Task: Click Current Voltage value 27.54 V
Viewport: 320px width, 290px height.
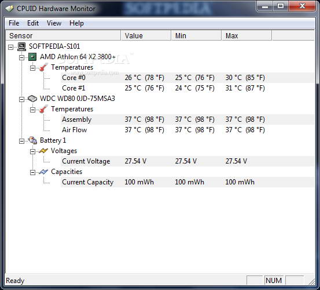Action: pos(135,161)
